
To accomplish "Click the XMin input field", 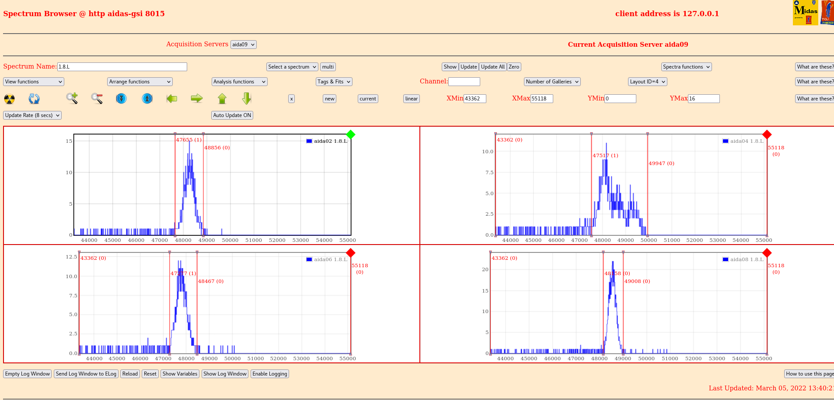I will coord(475,99).
